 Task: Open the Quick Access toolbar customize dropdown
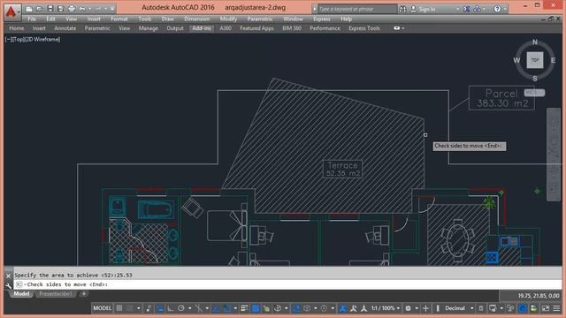112,9
